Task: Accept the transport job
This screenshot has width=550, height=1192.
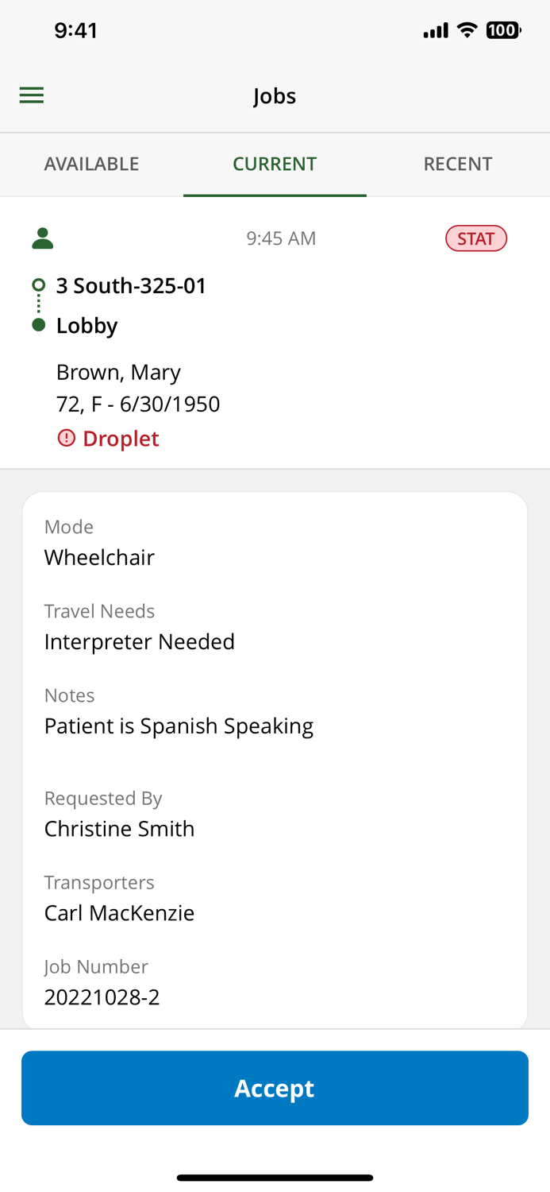Action: 275,1087
